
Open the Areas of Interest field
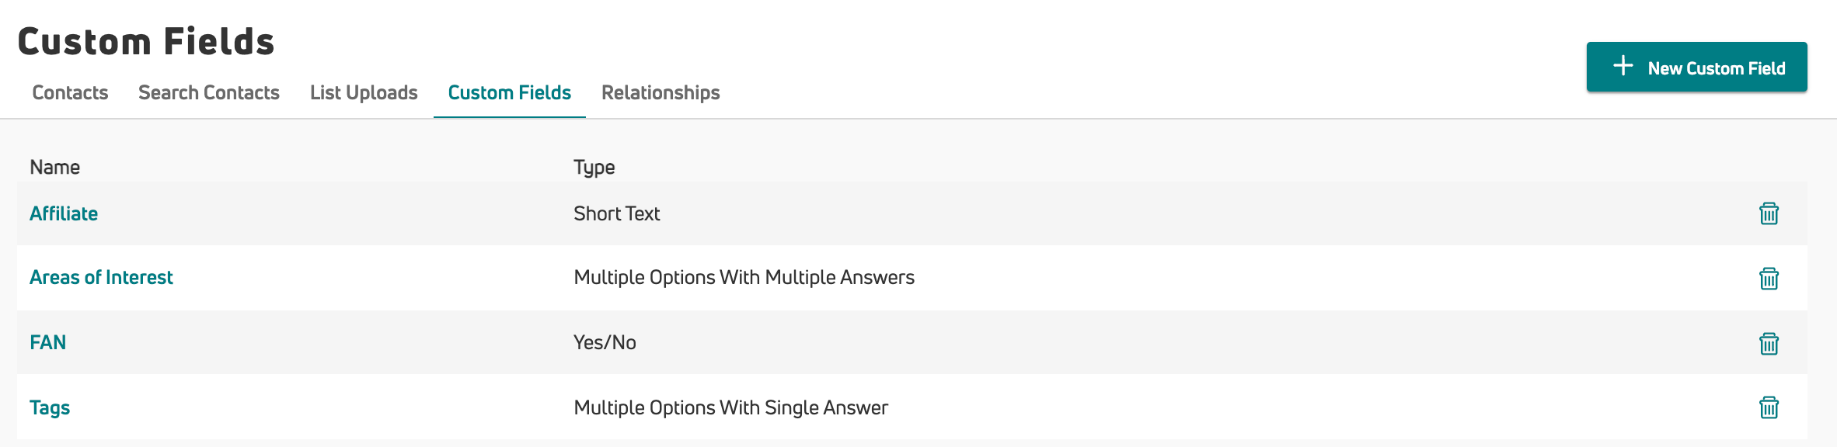(x=101, y=277)
